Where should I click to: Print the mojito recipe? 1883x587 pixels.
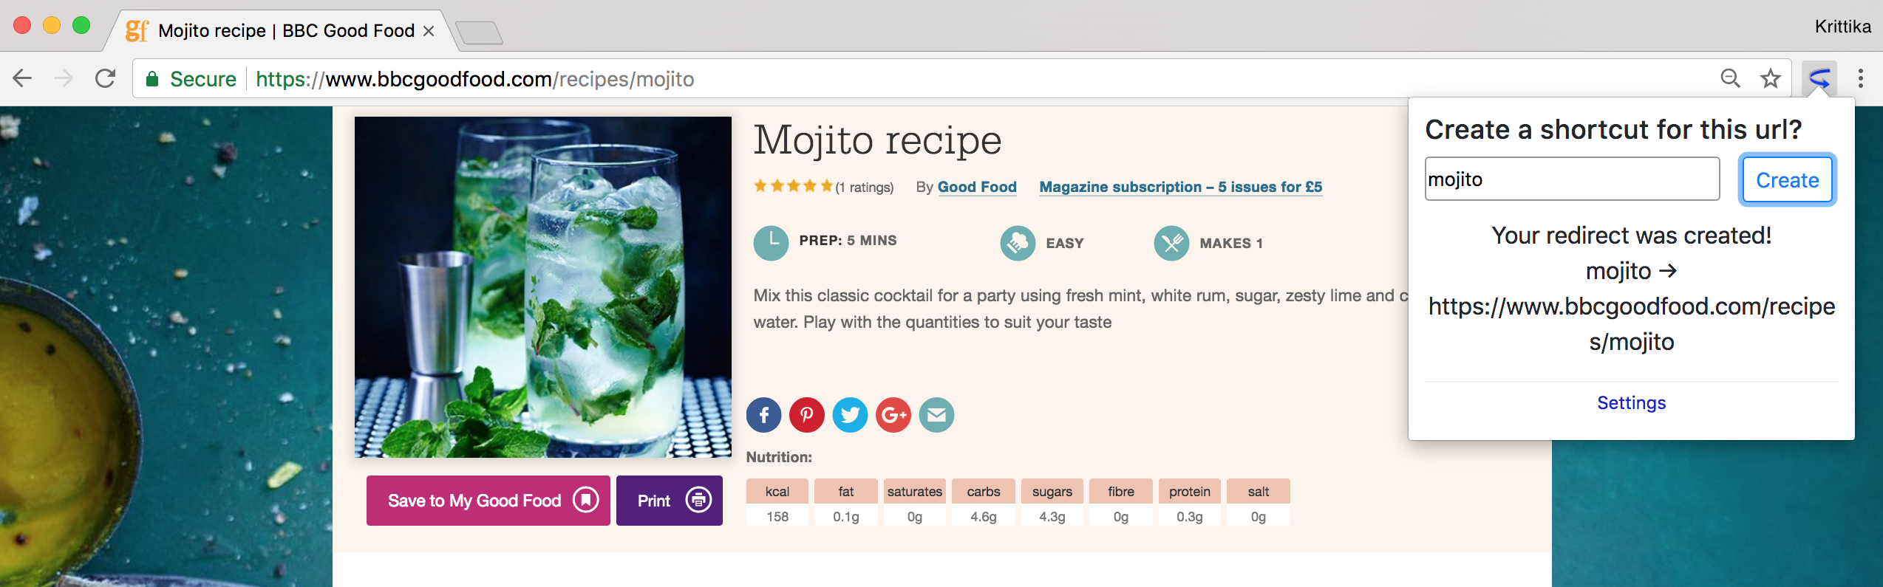[x=669, y=501]
